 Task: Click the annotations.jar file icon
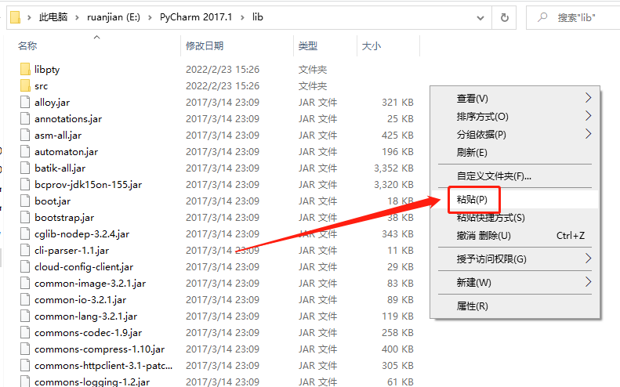coord(25,118)
